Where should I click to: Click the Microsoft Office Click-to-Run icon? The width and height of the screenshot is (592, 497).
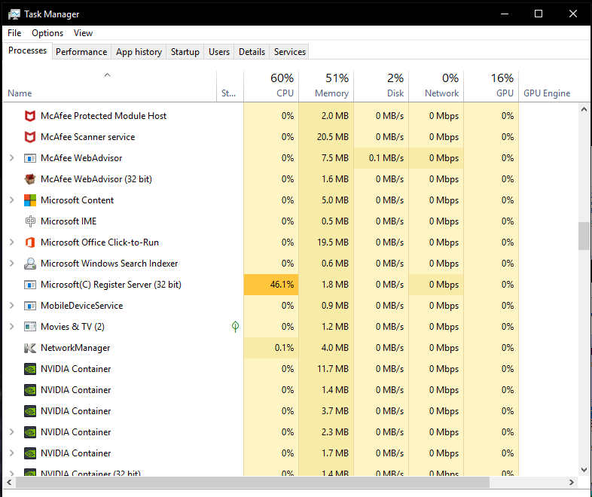tap(30, 242)
